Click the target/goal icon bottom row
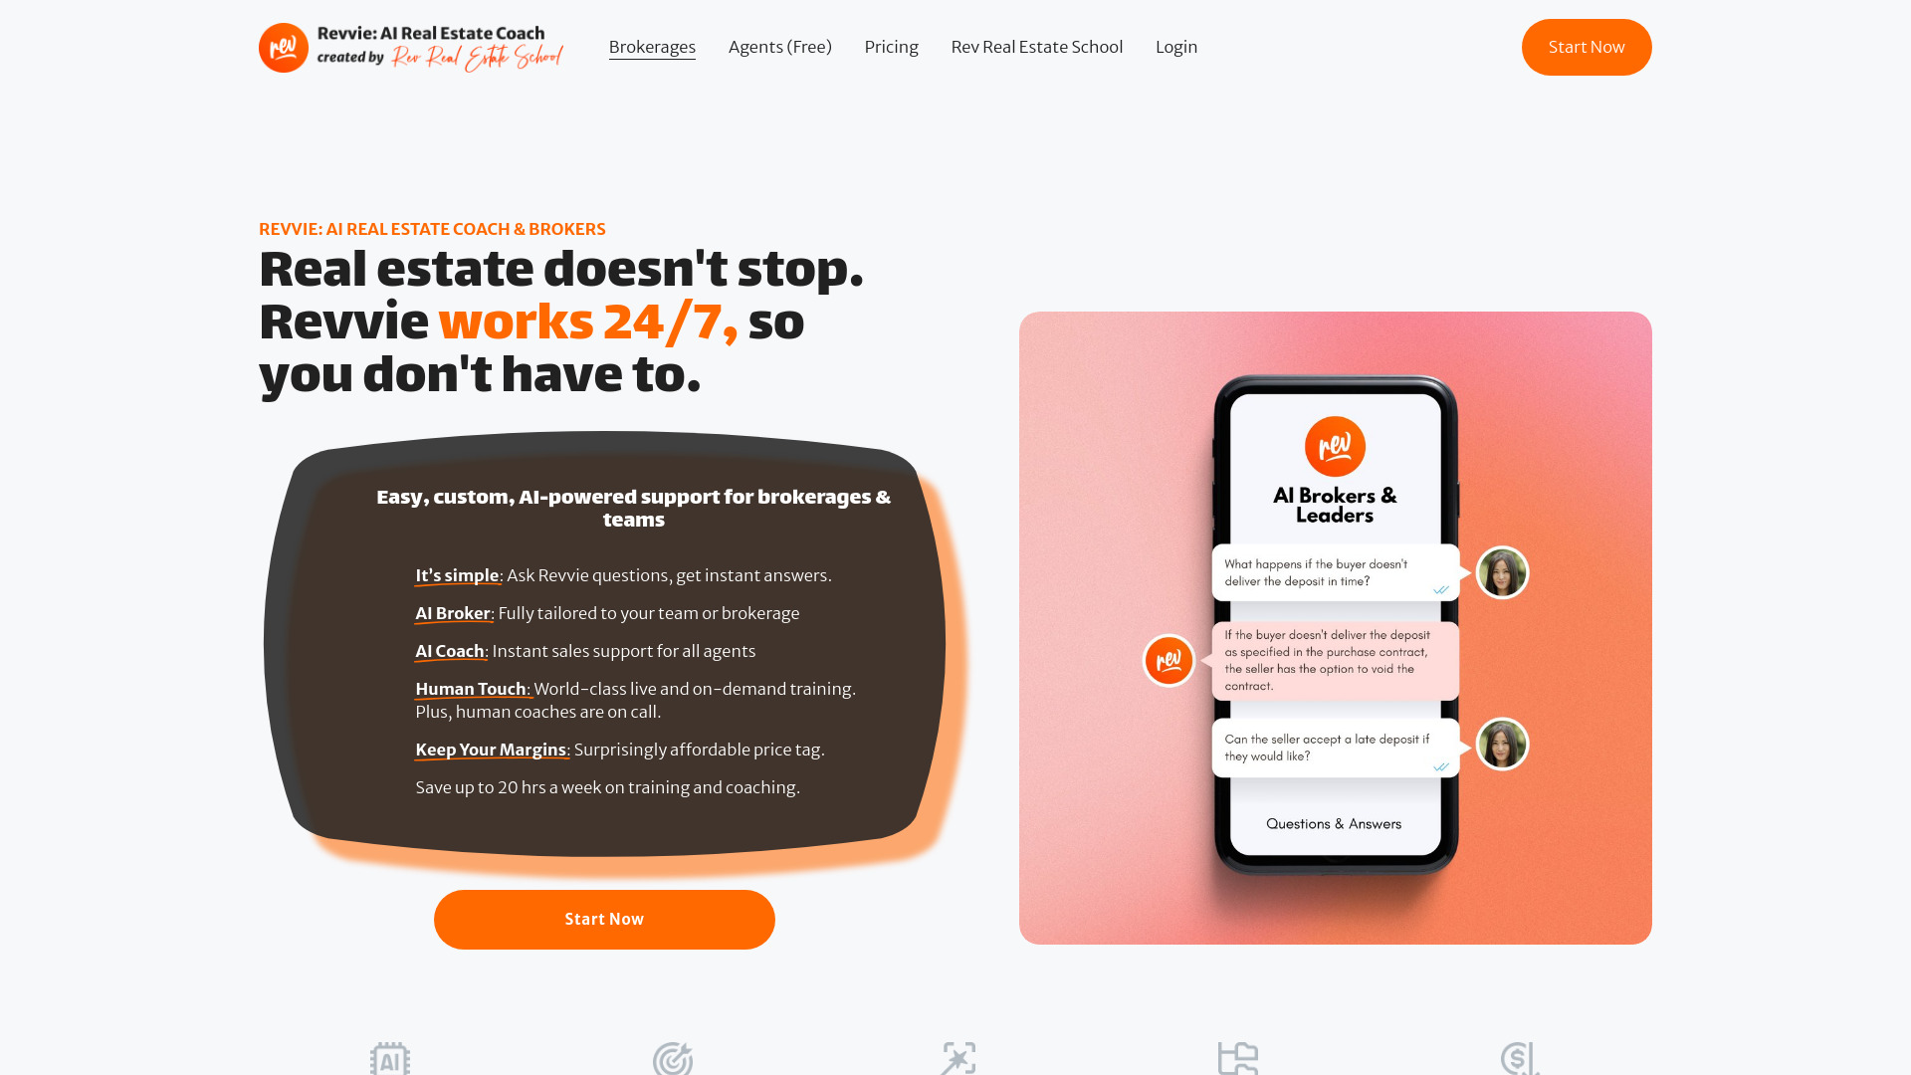This screenshot has width=1911, height=1075. pyautogui.click(x=672, y=1059)
